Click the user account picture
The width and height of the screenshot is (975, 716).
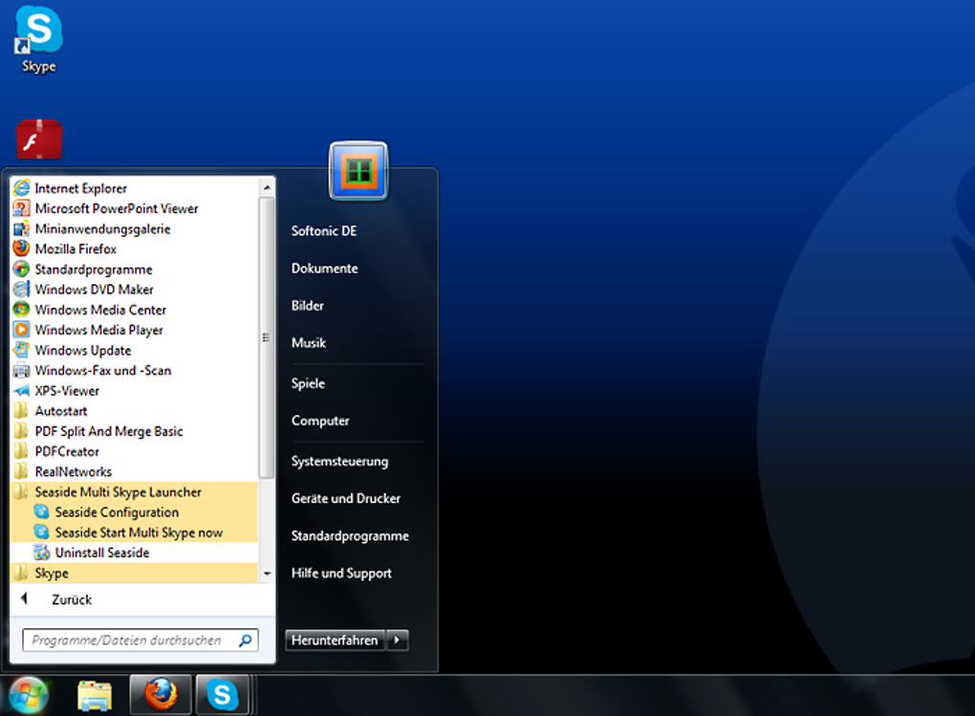coord(358,171)
